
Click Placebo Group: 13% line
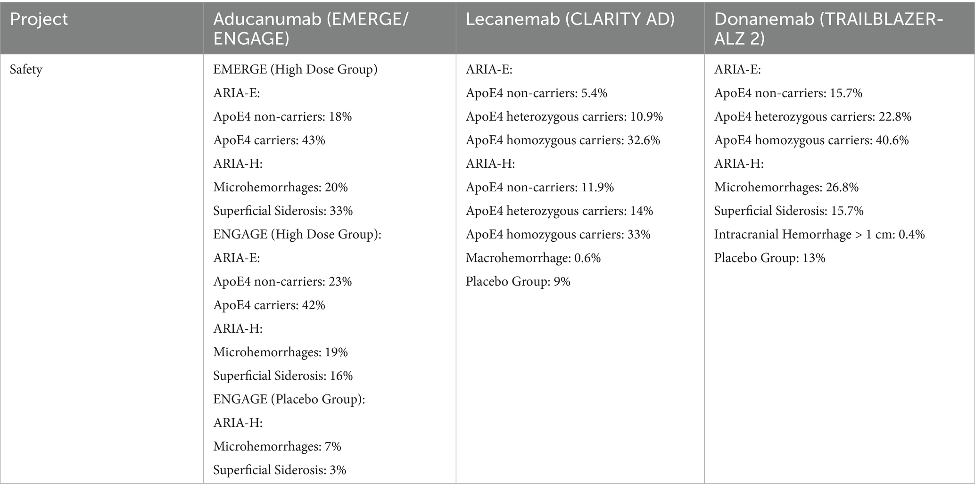click(x=770, y=258)
